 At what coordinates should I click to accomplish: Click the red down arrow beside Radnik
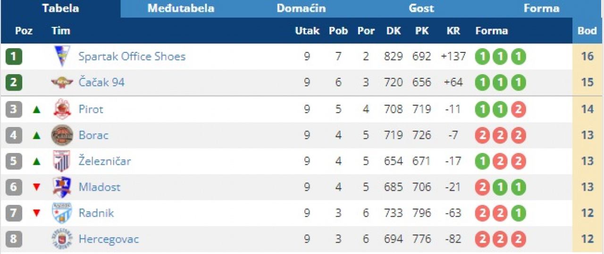click(37, 213)
